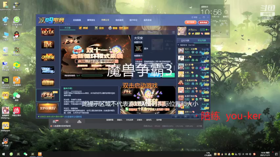Open the Platform desktop shortcut
Viewport: 280px width, 157px height.
click(x=16, y=6)
